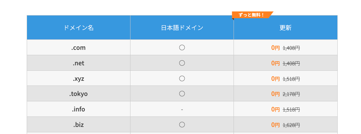361x134 pixels.
Task: Click the struck-through 1,628円 price
Action: click(291, 125)
